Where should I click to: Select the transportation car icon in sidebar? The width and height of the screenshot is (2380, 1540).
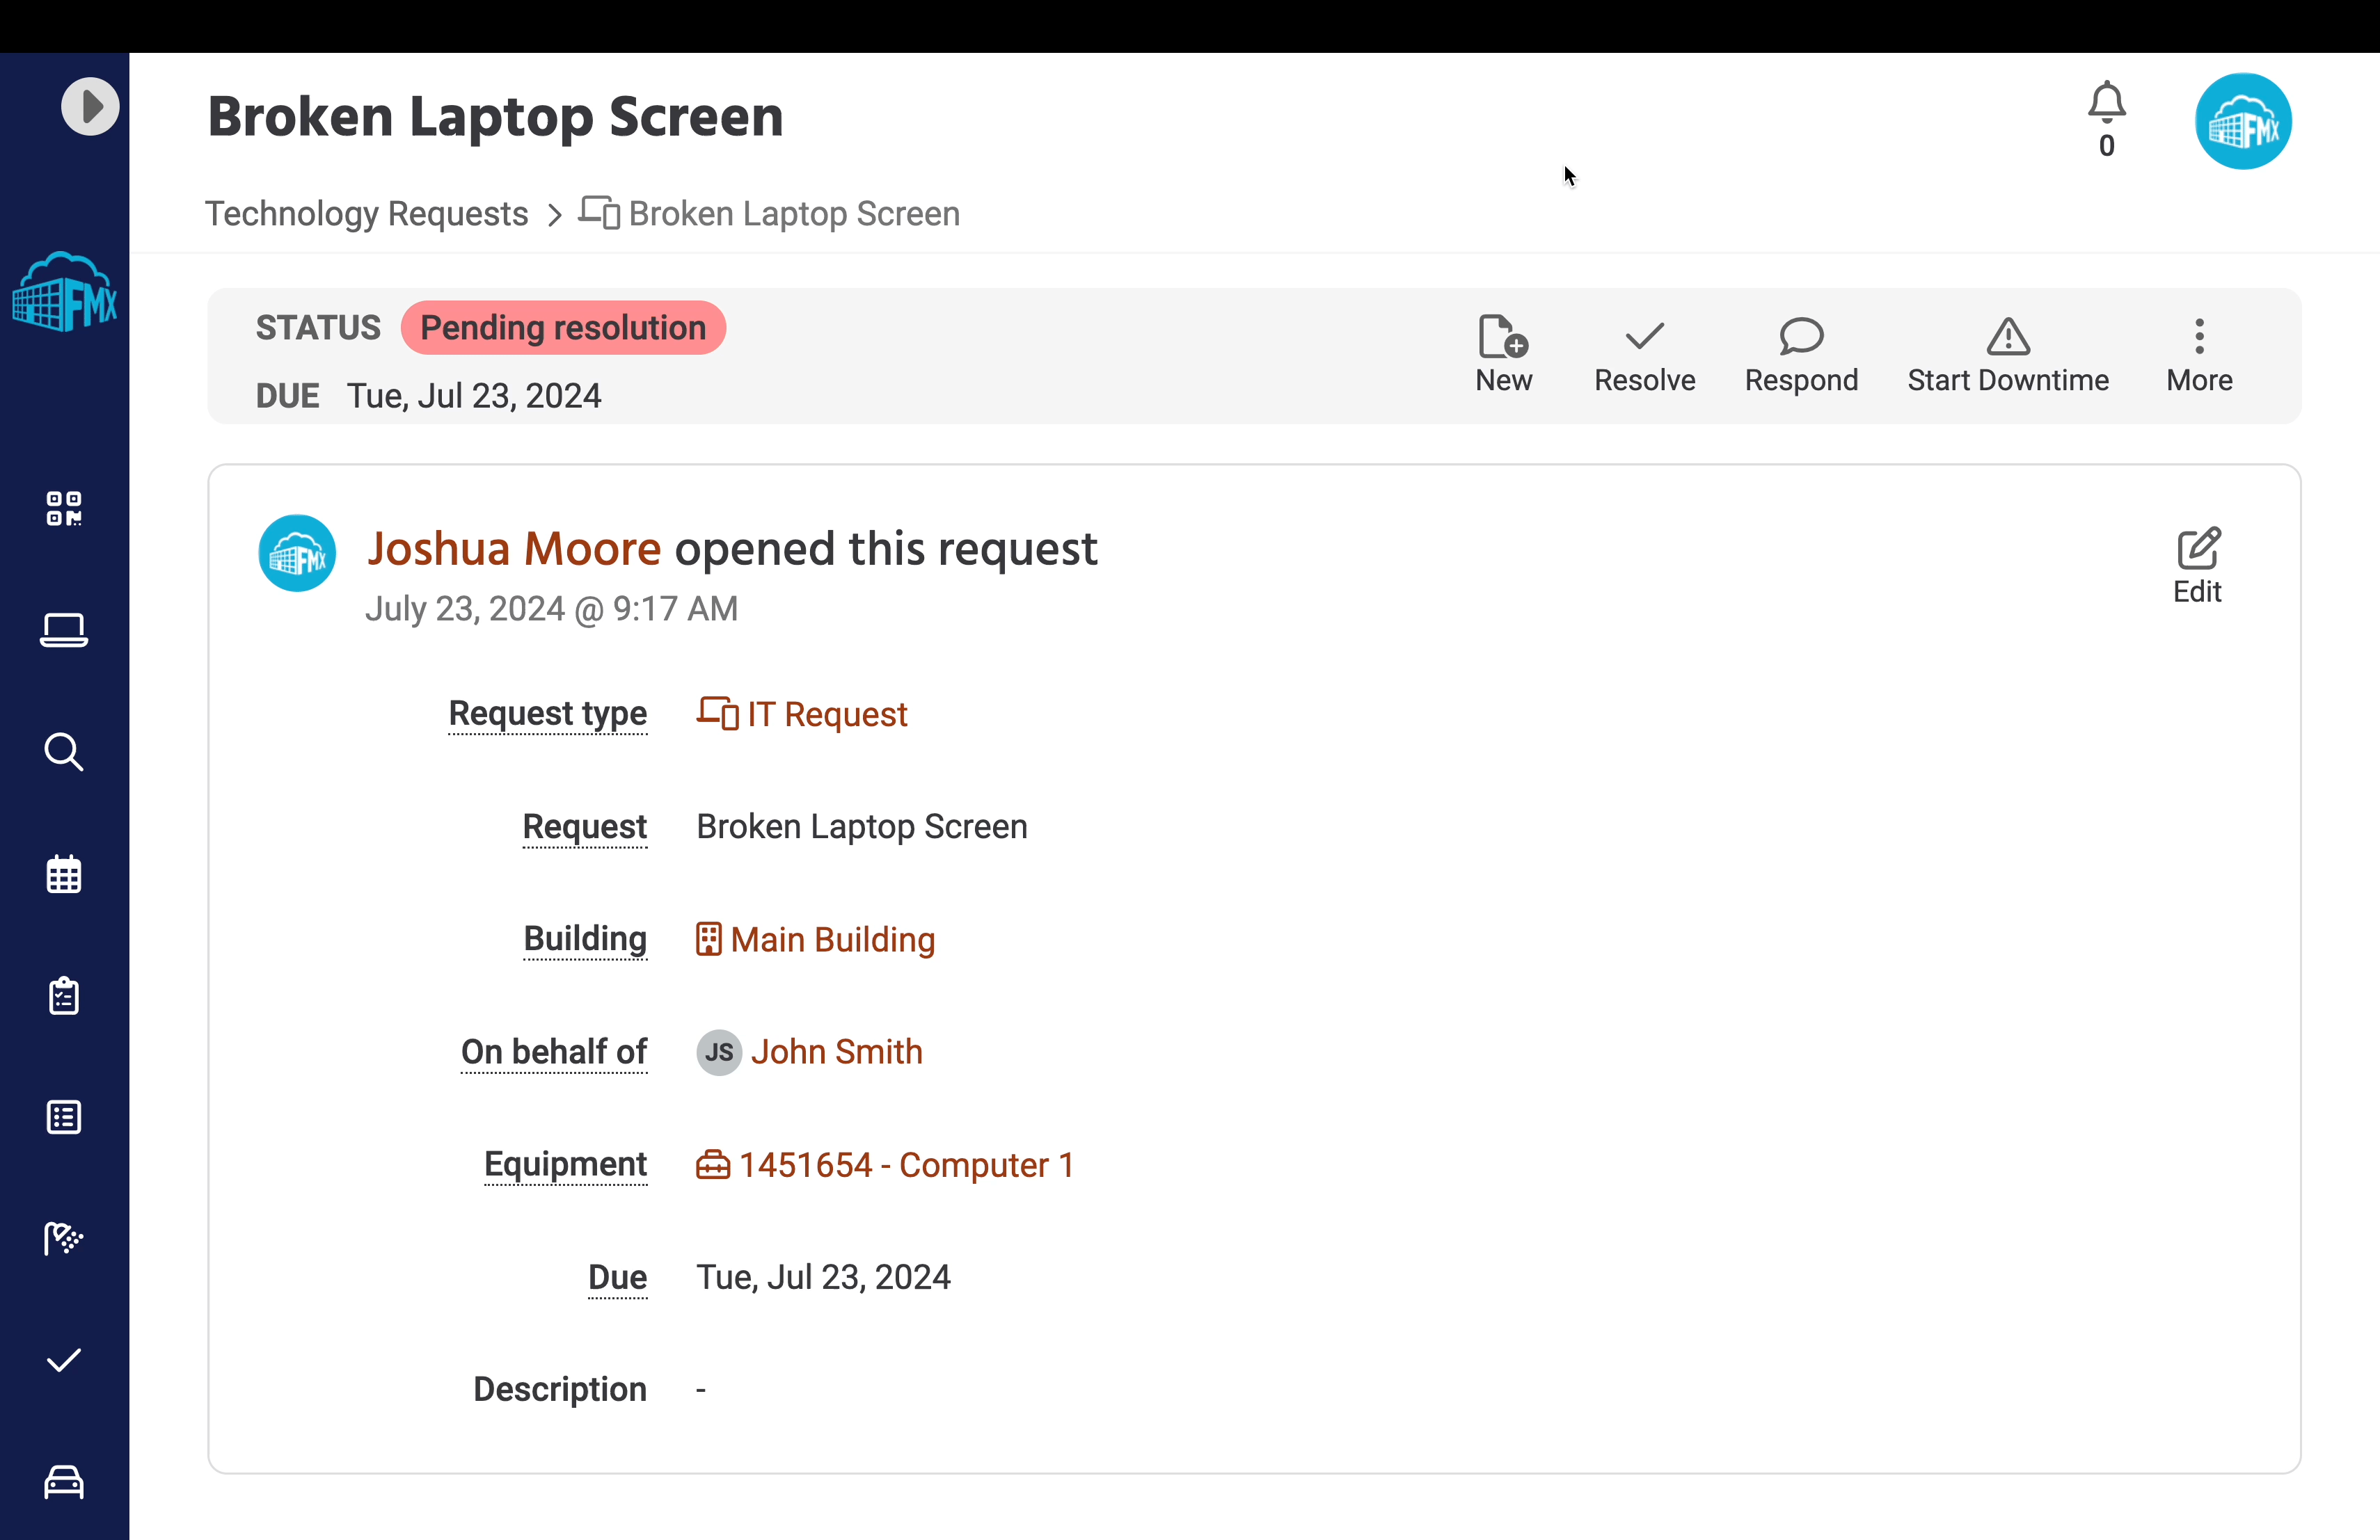coord(63,1482)
